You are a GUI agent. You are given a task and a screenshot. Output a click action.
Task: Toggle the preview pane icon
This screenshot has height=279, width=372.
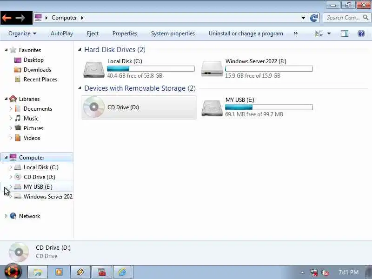(344, 33)
